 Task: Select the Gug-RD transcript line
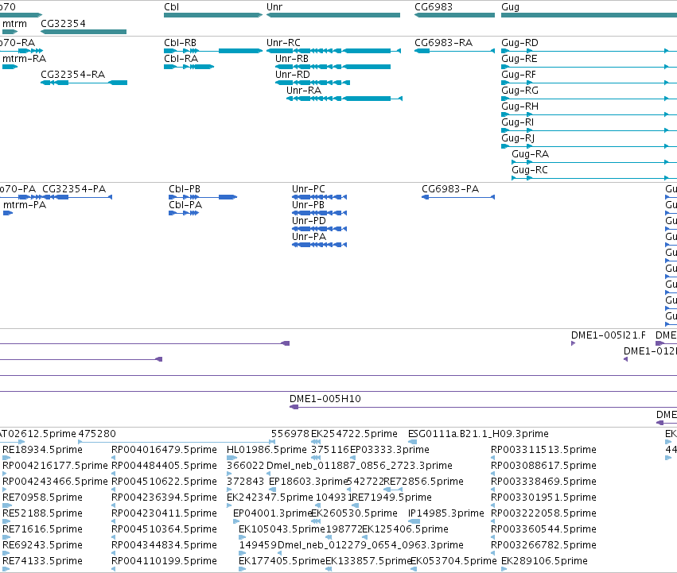[x=589, y=51]
